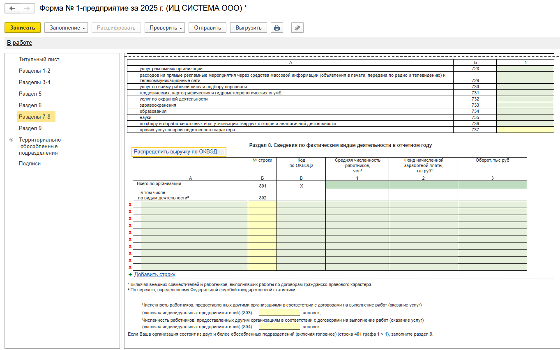Viewport: 560px width, 350px height.
Task: Expand Территориально-обособленные подразделения tree node
Action: pos(11,140)
